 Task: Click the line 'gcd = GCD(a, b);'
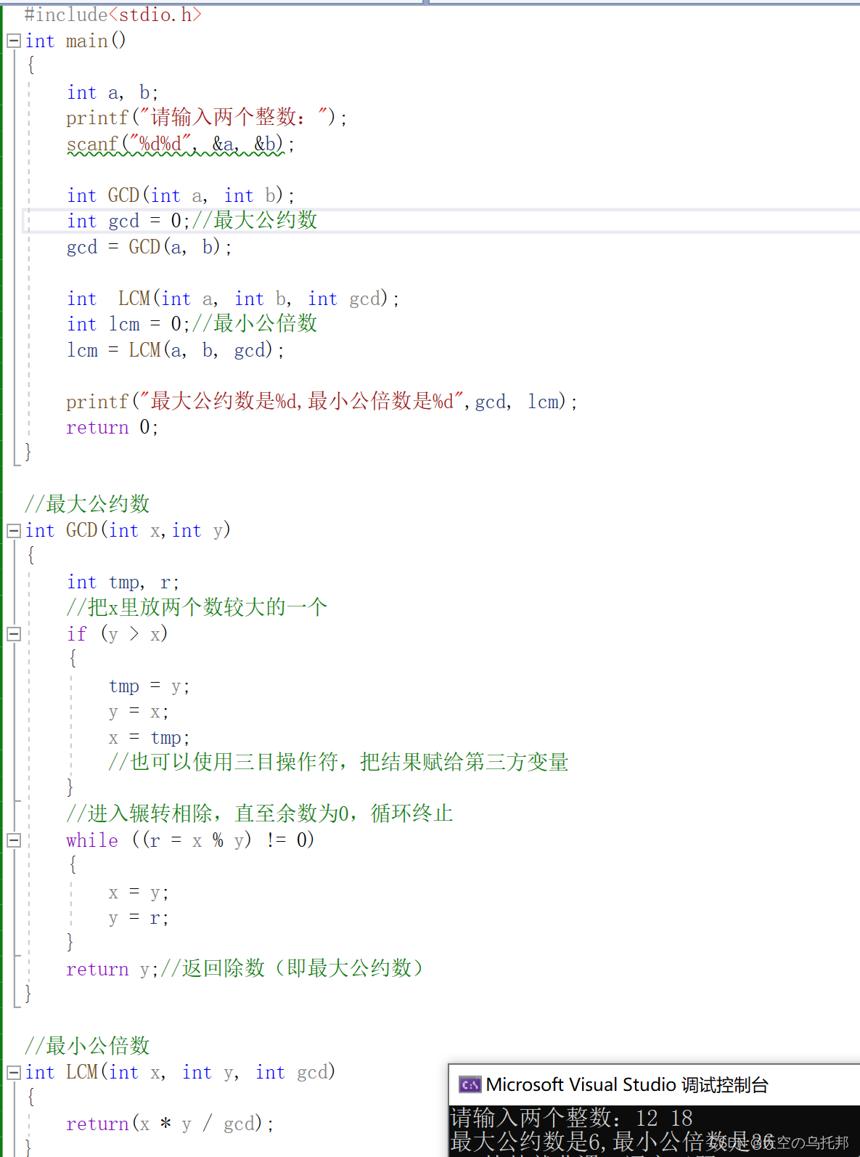[x=150, y=248]
